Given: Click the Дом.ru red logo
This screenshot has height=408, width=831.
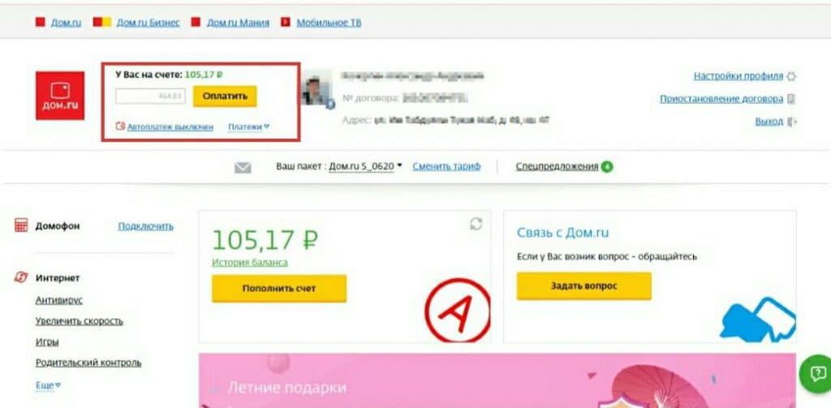Looking at the screenshot, I should point(60,96).
